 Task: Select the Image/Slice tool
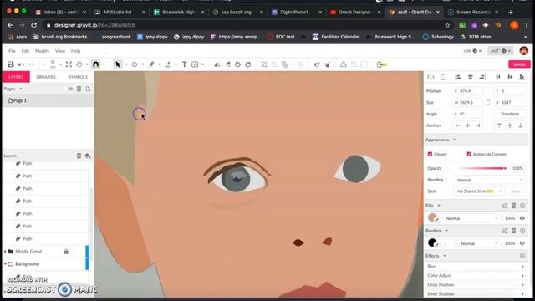coord(195,64)
